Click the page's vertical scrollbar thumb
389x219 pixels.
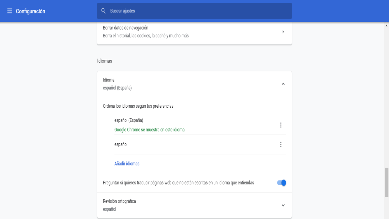386,182
